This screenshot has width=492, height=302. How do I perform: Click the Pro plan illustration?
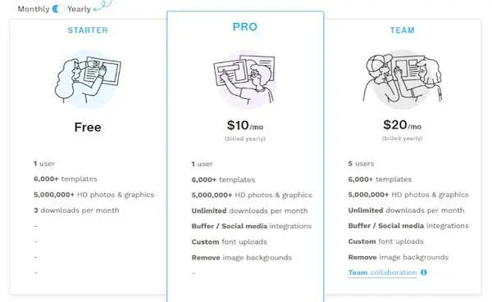(x=244, y=80)
